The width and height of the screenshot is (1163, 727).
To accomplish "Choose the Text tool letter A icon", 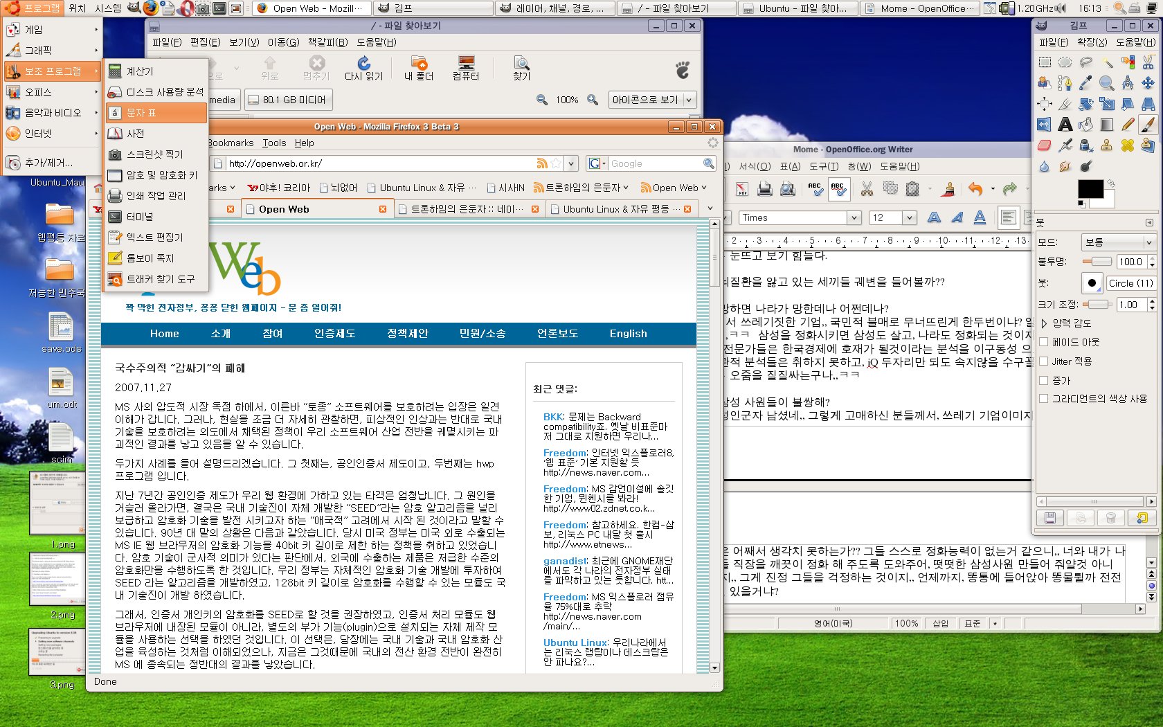I will pos(1065,125).
